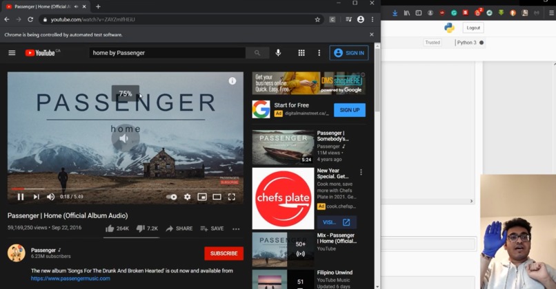This screenshot has height=289, width=556.
Task: Click the video title text
Action: 68,215
